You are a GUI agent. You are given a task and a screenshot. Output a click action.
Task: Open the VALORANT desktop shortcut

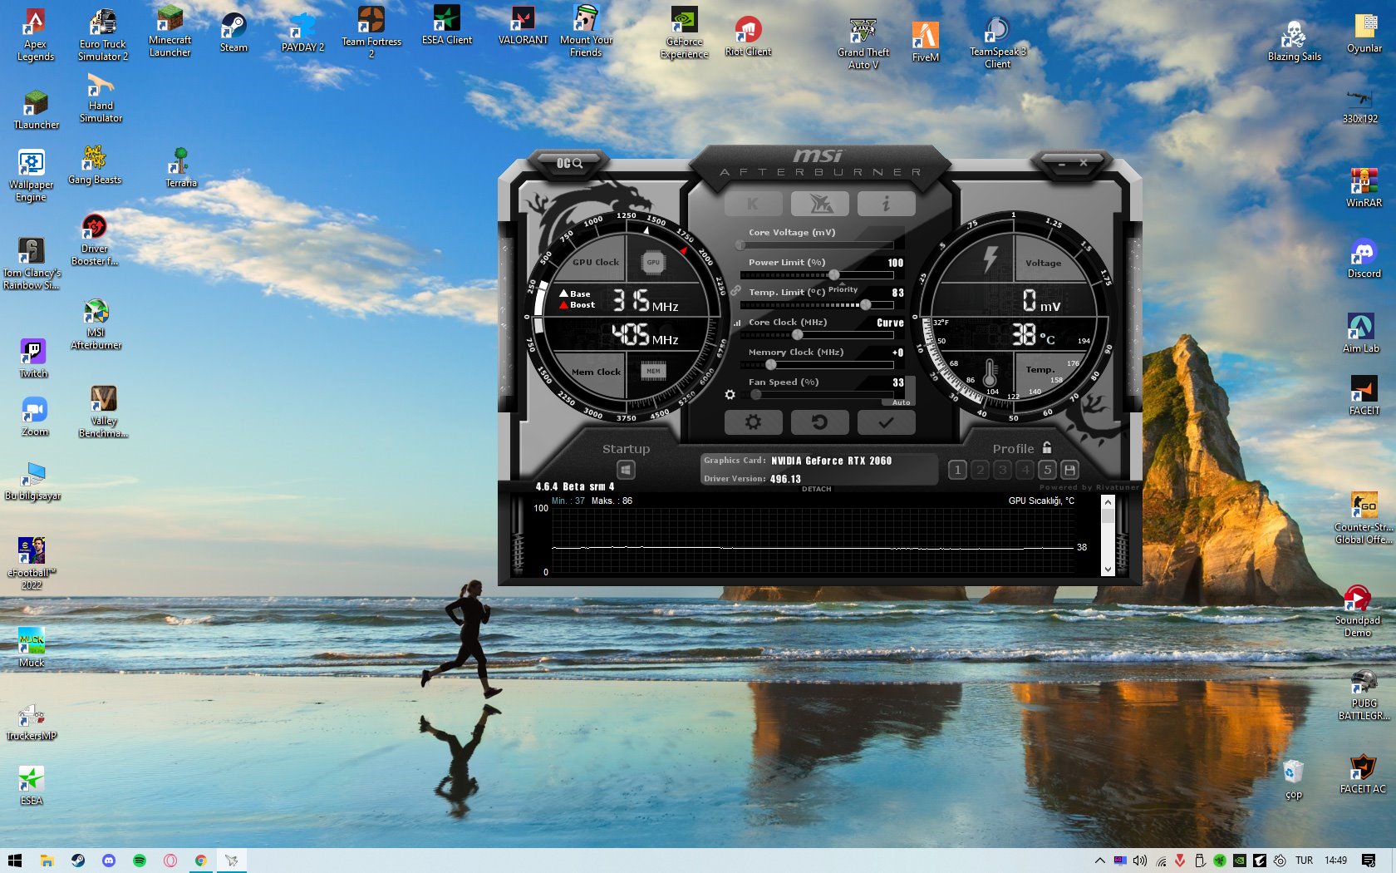523,26
